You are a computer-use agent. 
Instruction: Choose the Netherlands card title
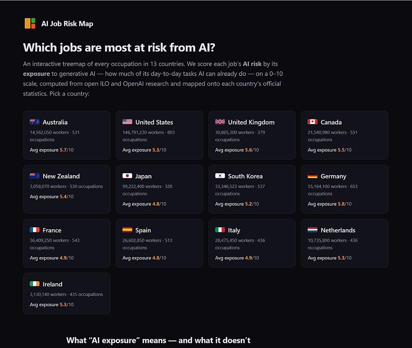pyautogui.click(x=338, y=230)
